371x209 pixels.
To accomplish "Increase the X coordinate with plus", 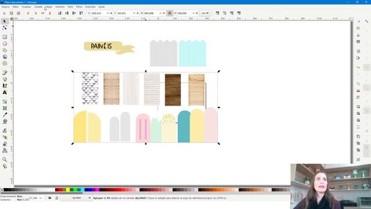I will click(111, 13).
